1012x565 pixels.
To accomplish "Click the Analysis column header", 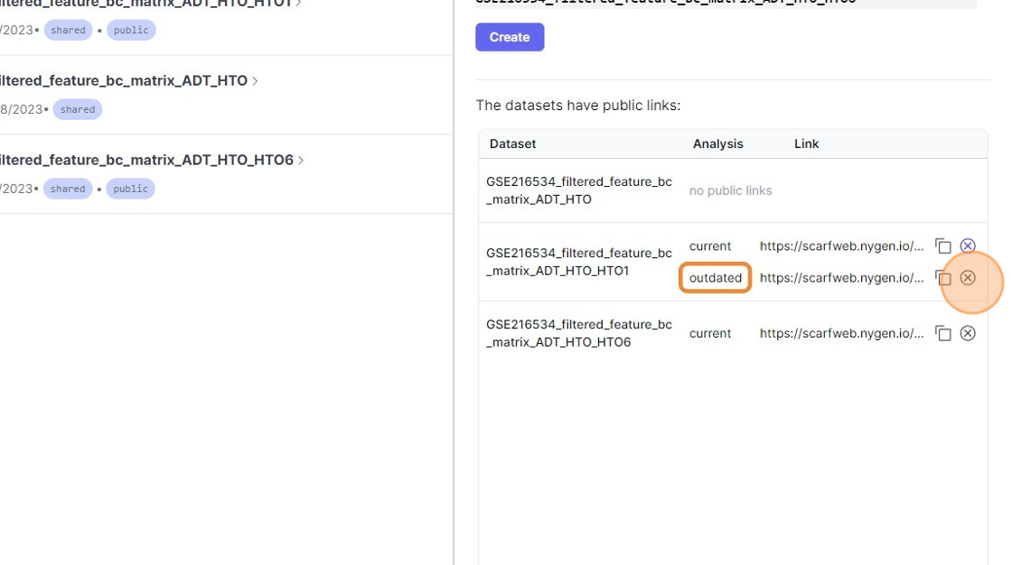I will click(x=717, y=144).
